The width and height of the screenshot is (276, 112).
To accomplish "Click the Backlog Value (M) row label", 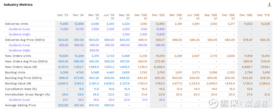I will coord(18,83).
